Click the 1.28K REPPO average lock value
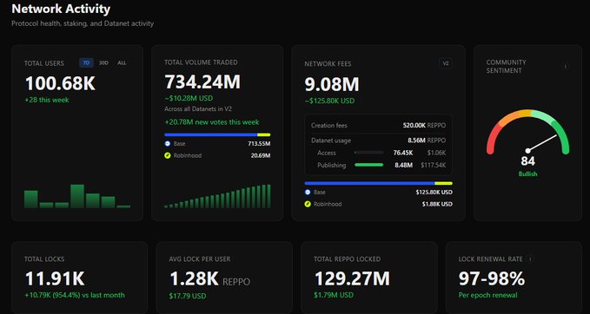The image size is (590, 314). (209, 279)
